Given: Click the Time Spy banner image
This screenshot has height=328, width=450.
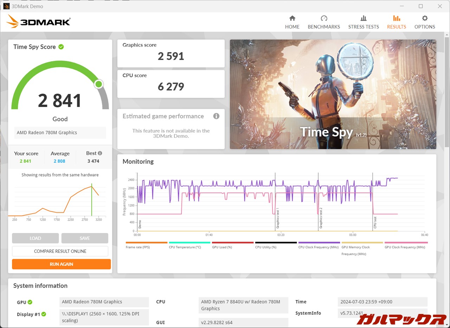Looking at the screenshot, I should [333, 94].
